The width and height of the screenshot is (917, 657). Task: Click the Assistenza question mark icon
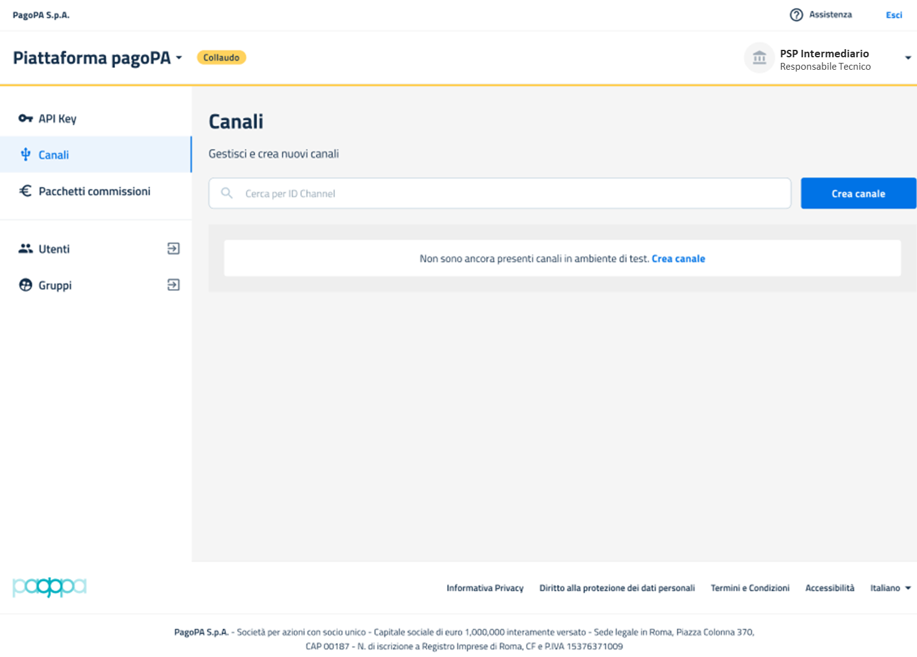pos(796,15)
